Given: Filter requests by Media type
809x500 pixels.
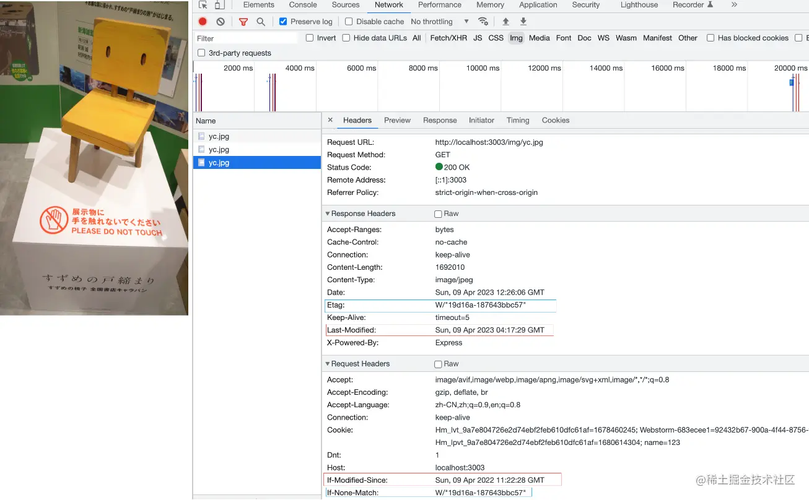Looking at the screenshot, I should [x=539, y=38].
